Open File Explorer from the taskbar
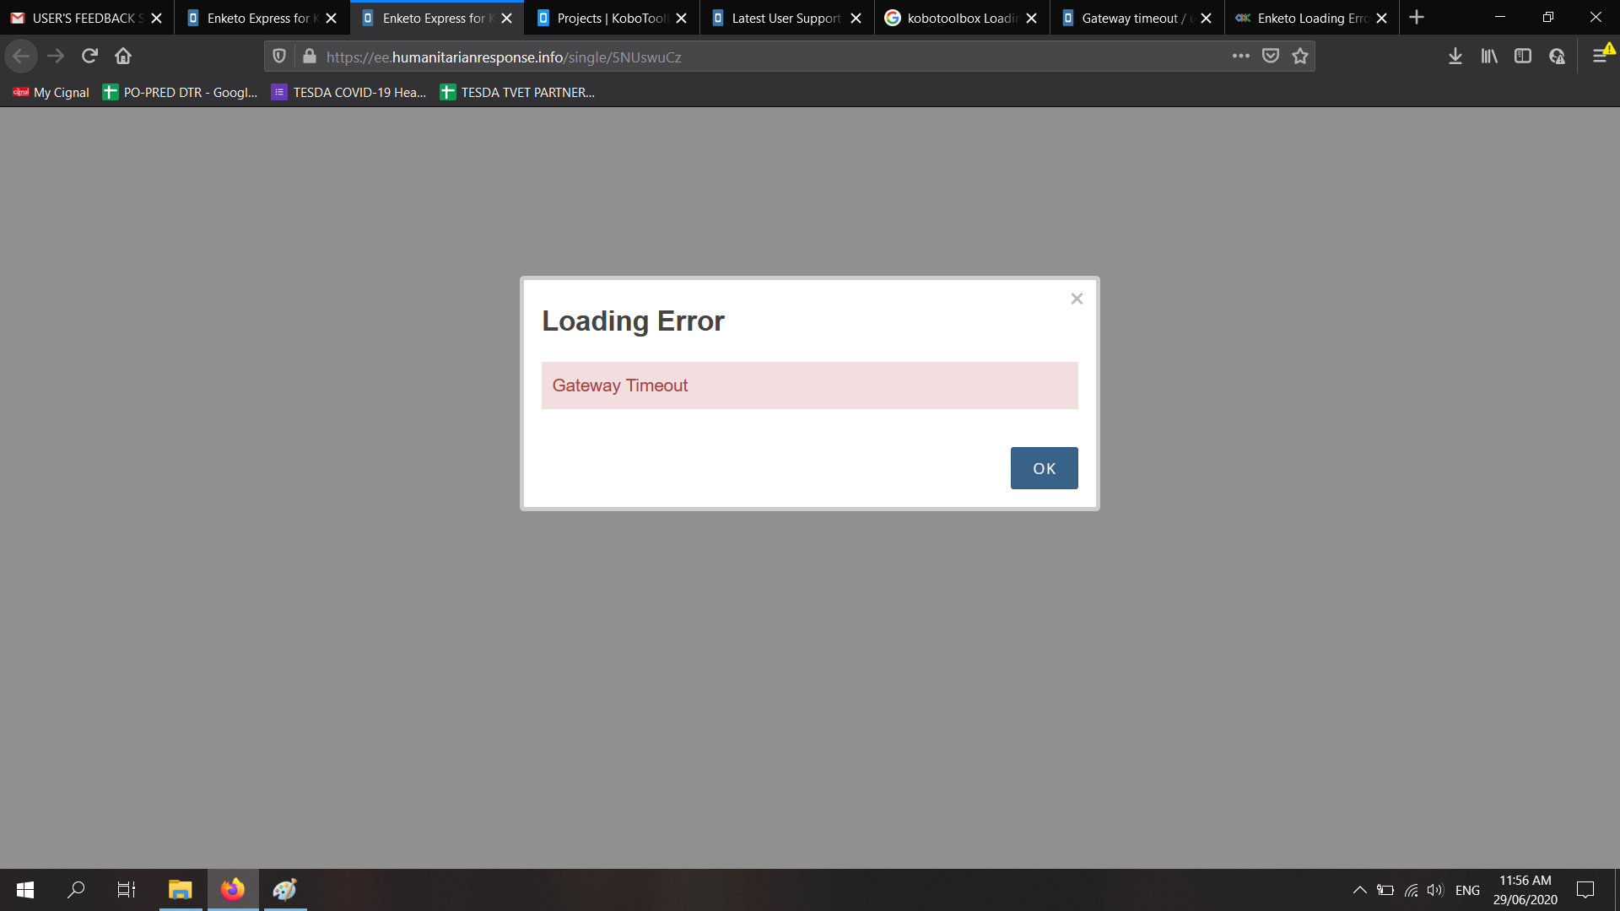The width and height of the screenshot is (1620, 911). pos(179,890)
